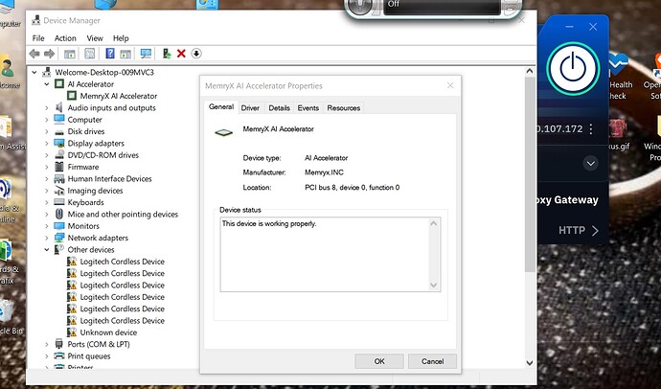Expand the Computer category
The width and height of the screenshot is (661, 389).
[47, 120]
